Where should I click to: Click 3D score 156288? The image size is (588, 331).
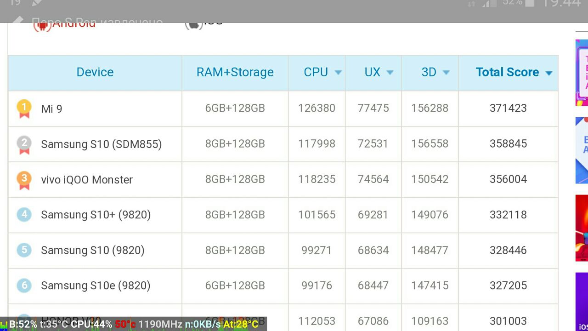[x=430, y=108]
